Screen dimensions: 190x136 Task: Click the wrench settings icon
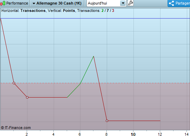click(x=131, y=3)
